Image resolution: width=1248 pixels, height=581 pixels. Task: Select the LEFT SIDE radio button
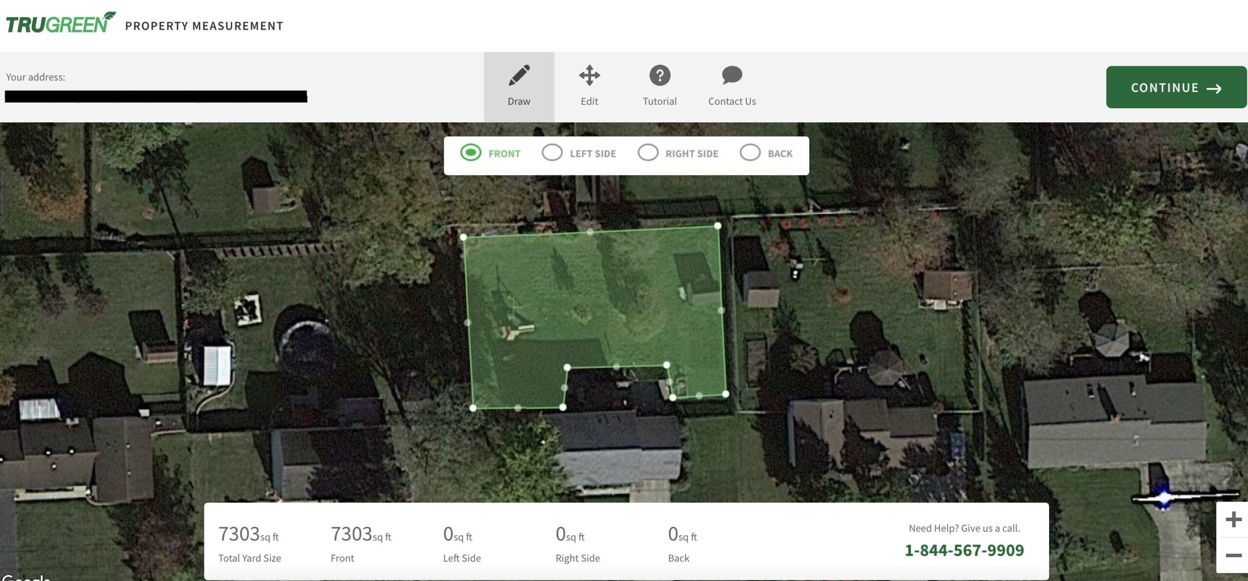point(551,152)
